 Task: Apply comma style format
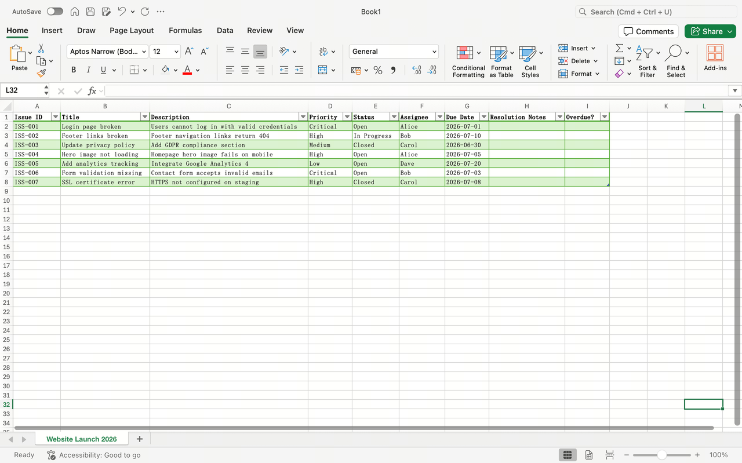(x=393, y=70)
